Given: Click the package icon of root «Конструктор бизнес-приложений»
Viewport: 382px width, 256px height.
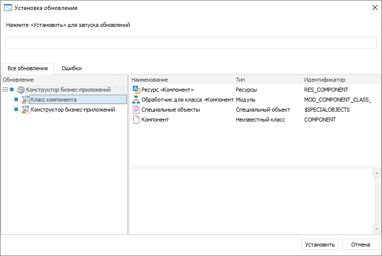Looking at the screenshot, I should point(21,90).
